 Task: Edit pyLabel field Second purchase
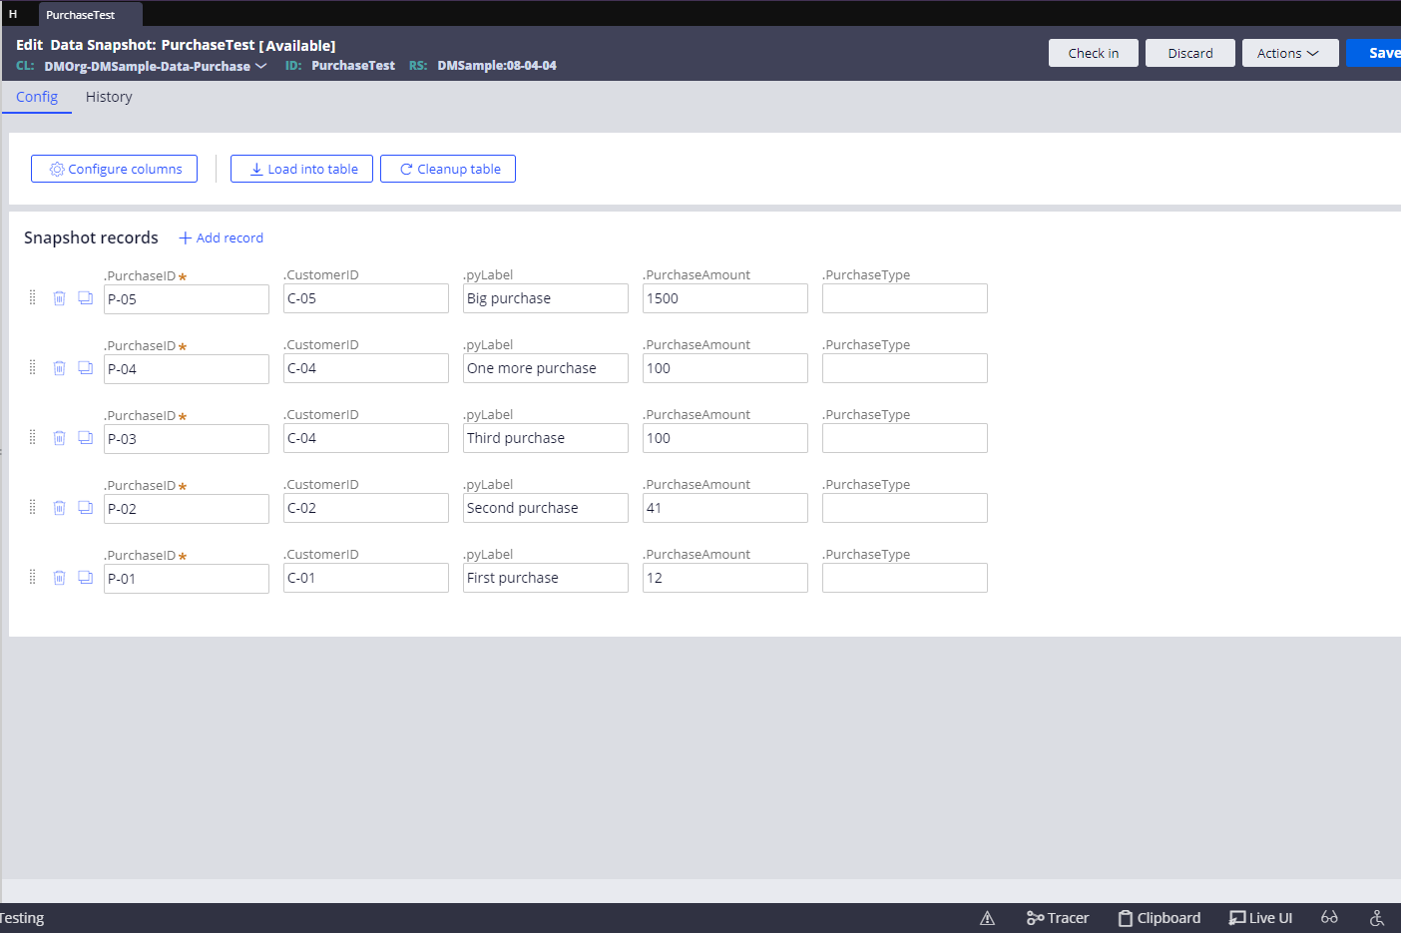pyautogui.click(x=546, y=508)
